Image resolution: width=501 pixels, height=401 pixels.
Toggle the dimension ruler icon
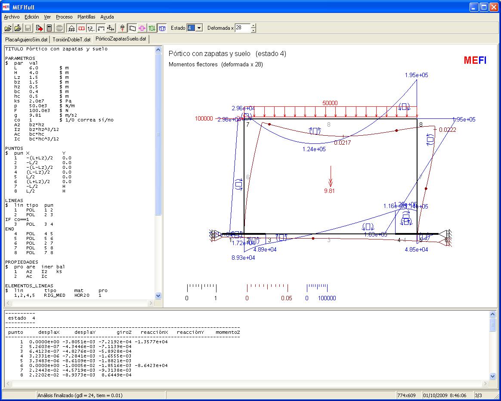pyautogui.click(x=101, y=28)
